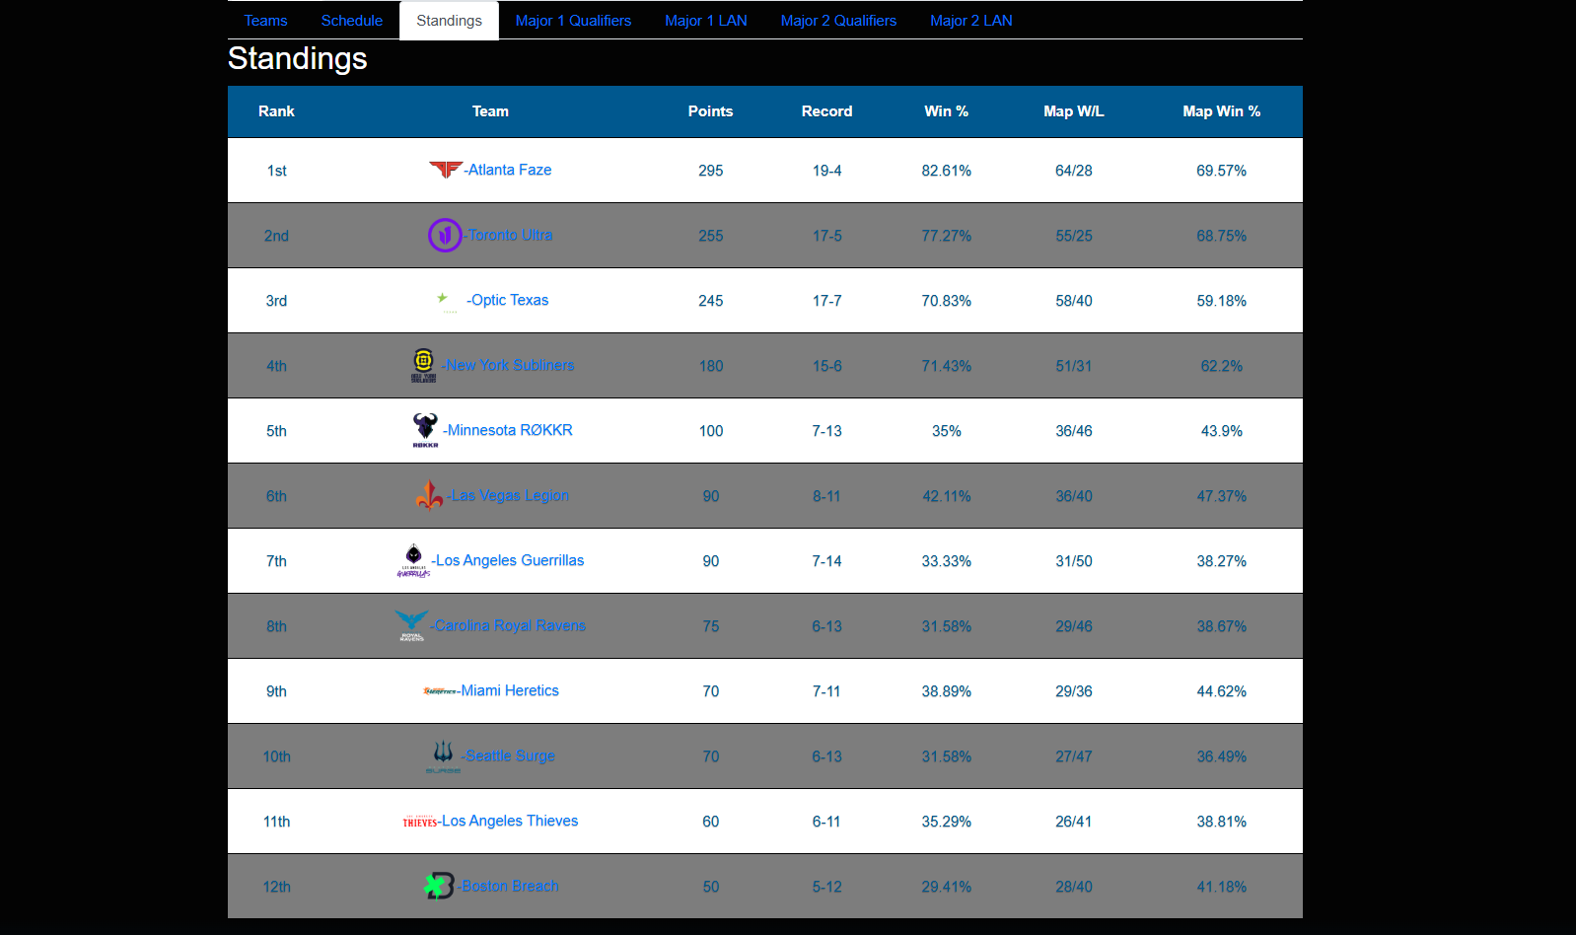Click Boston Breach's 29.41% win percentage

946,887
